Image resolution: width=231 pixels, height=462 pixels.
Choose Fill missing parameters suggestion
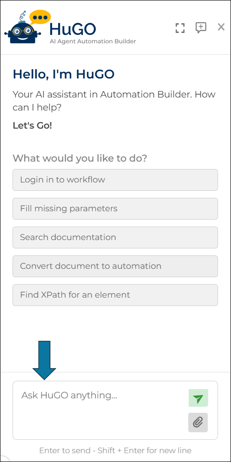tap(115, 208)
